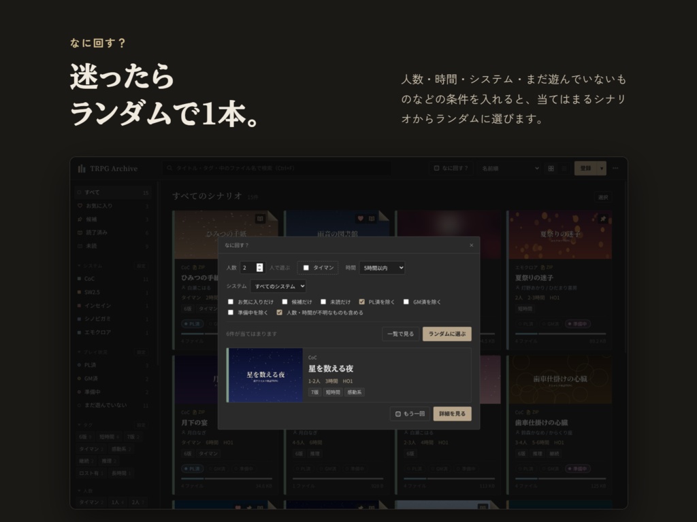Click book icon beside 読了済み in sidebar
This screenshot has height=522, width=697.
[80, 232]
